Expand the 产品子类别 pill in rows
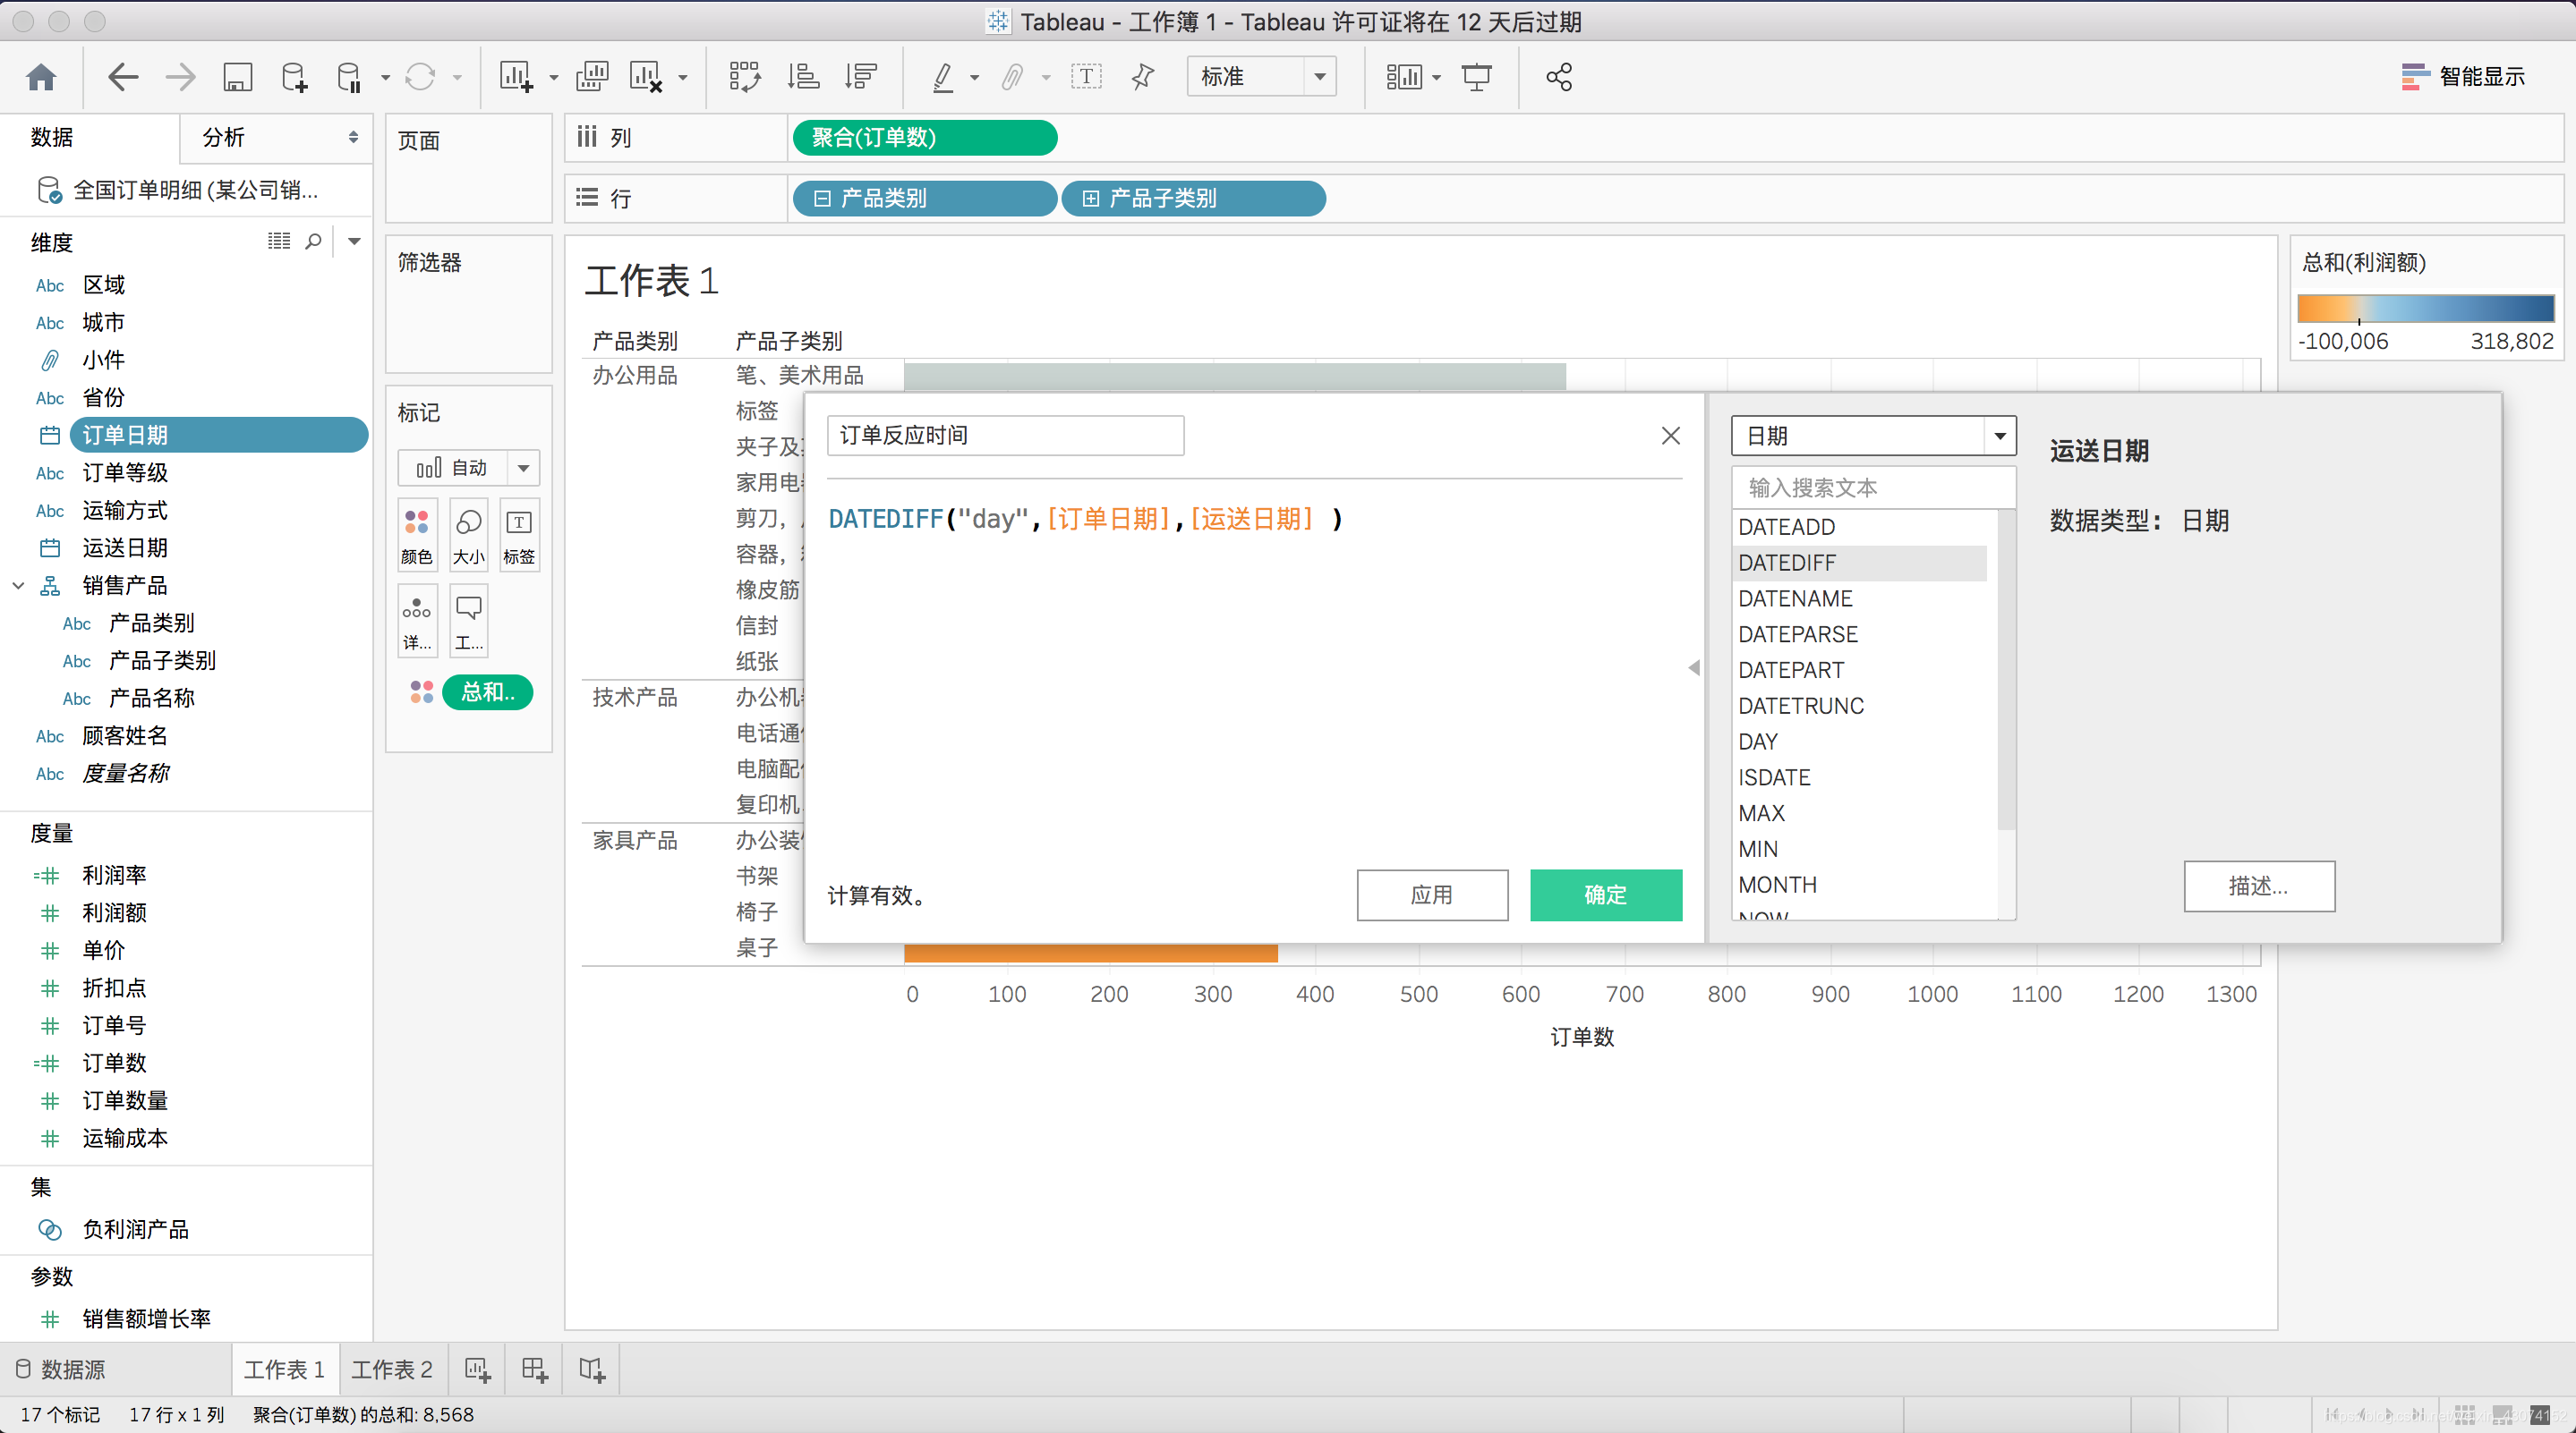Screen dimensions: 2576x1433 1091,198
